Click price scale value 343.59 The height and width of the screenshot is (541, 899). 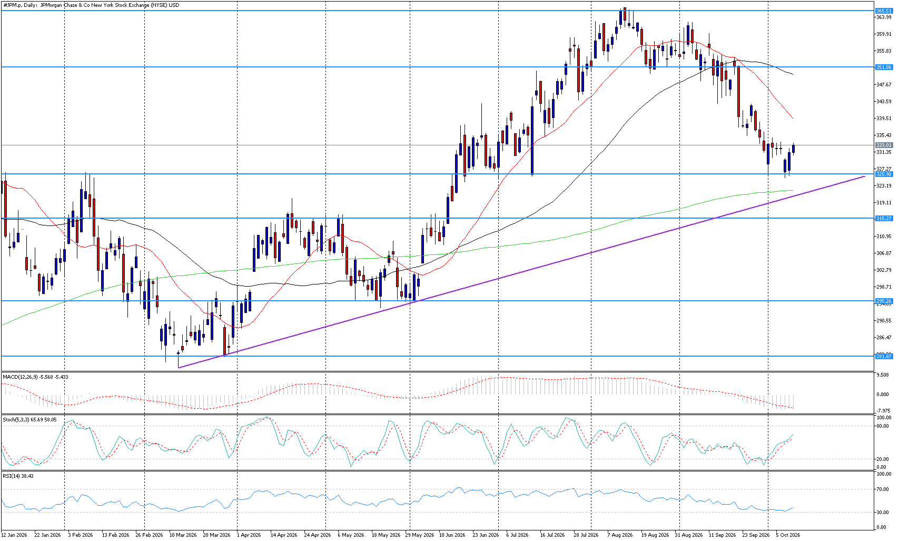tap(884, 102)
